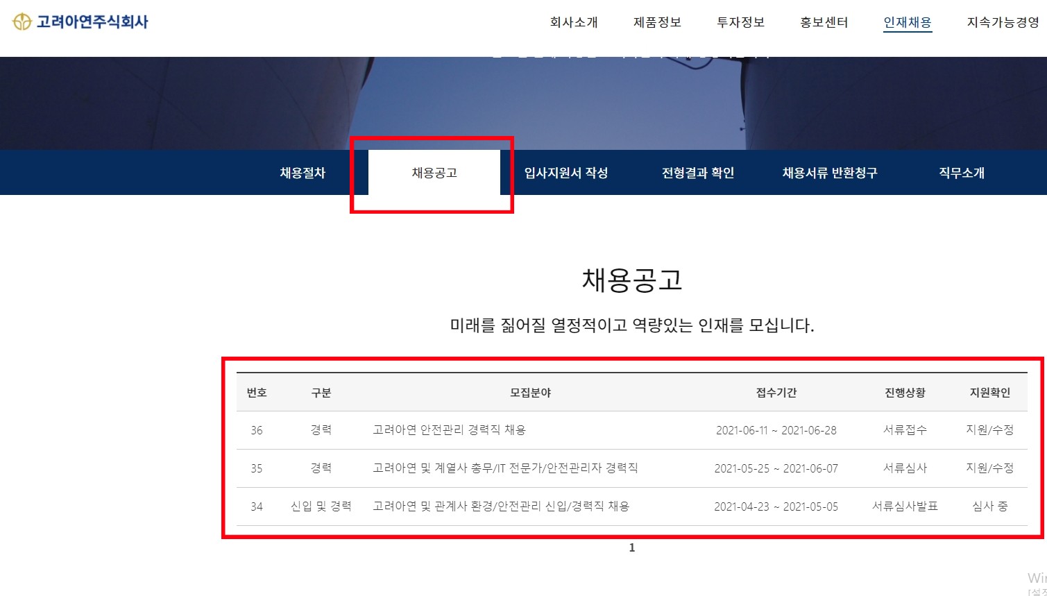Open the 회사소개 menu
Screen dimensions: 1047x596
(574, 22)
